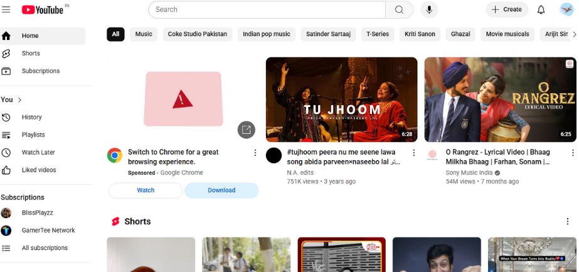
Task: Open the Liked videos link
Action: 39,170
